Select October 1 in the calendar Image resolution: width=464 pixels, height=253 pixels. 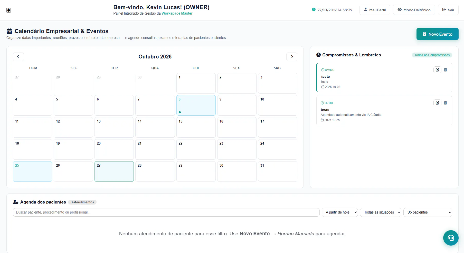[196, 83]
